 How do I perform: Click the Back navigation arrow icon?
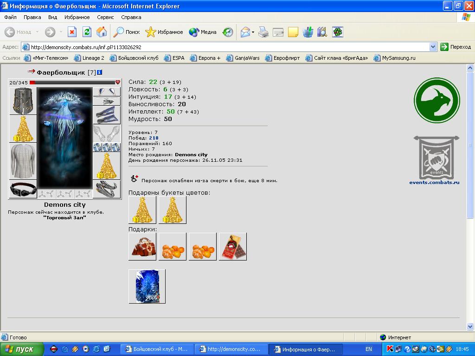pos(9,32)
